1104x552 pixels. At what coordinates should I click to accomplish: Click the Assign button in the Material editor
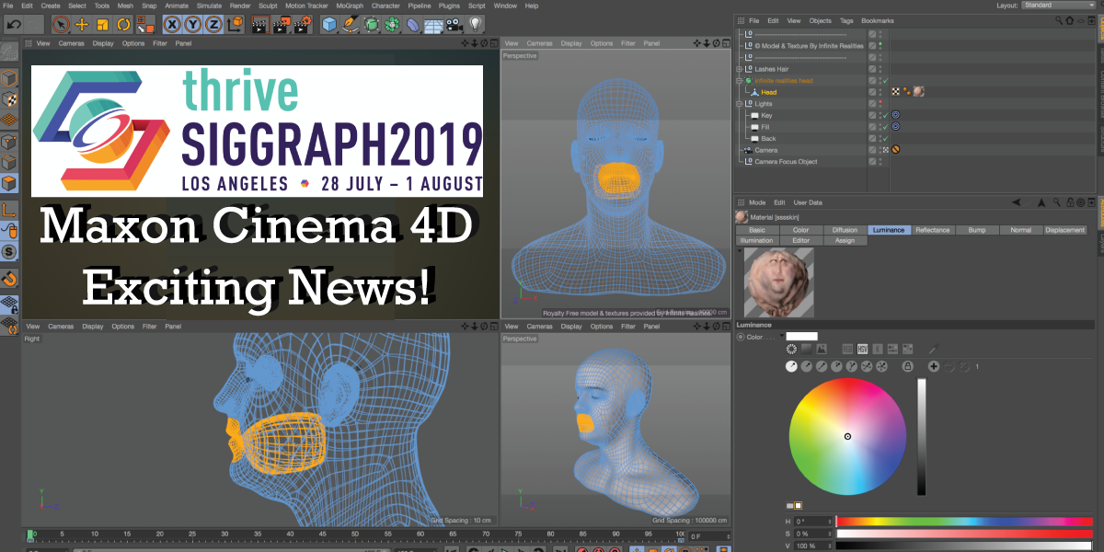[845, 240]
